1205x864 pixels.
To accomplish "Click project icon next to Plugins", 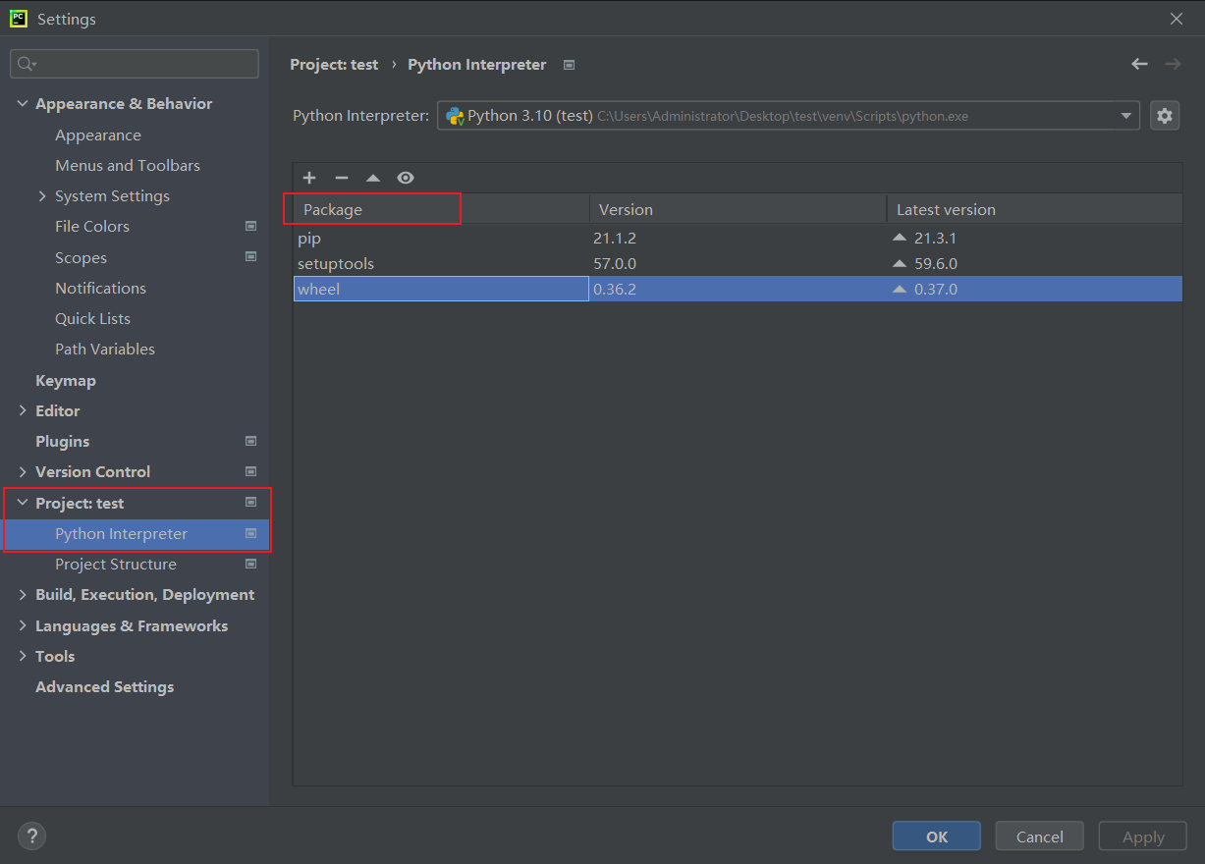I will pos(250,441).
